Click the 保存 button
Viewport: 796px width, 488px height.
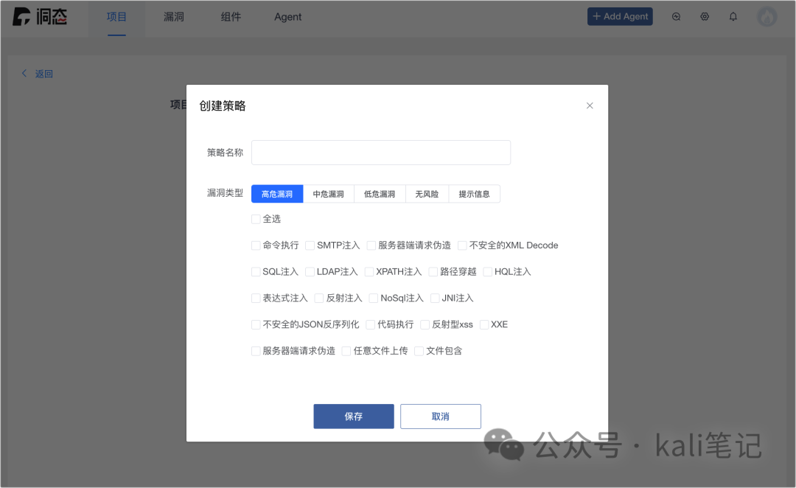354,416
